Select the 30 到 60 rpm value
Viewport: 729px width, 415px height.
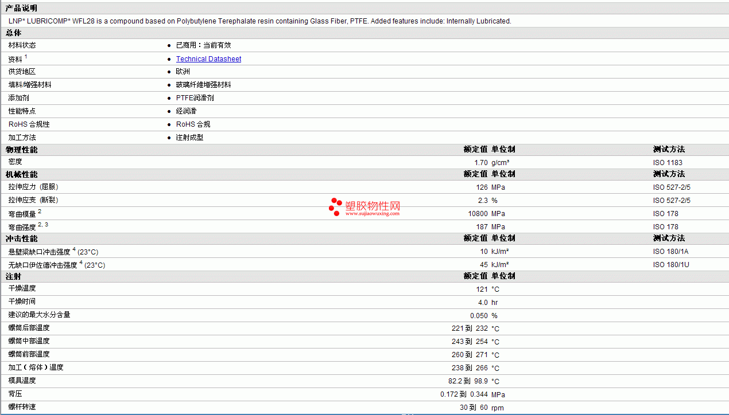tap(474, 408)
